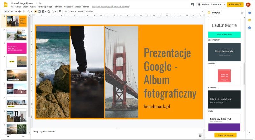Click the Tło background button
Screen dimensions: 255x140
(x=66, y=11)
